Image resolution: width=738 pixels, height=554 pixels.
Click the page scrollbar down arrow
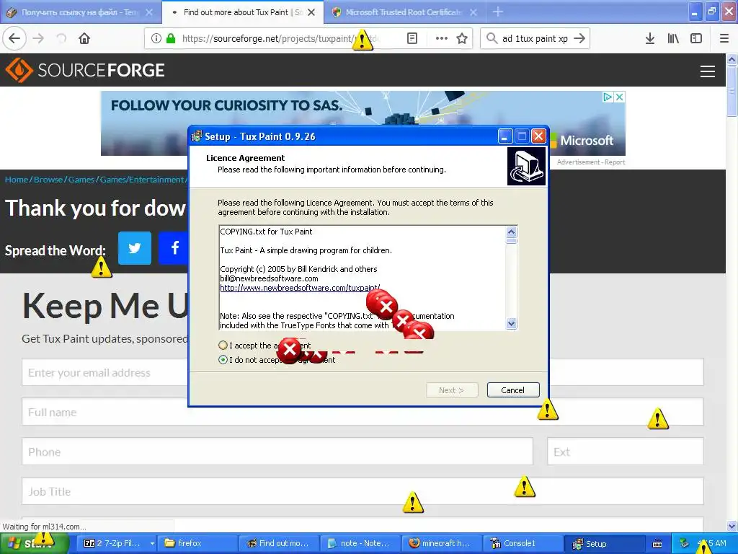tap(732, 526)
